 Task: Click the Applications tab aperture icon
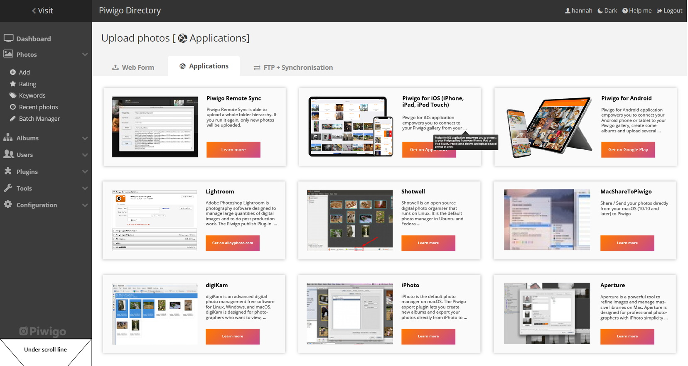(182, 66)
